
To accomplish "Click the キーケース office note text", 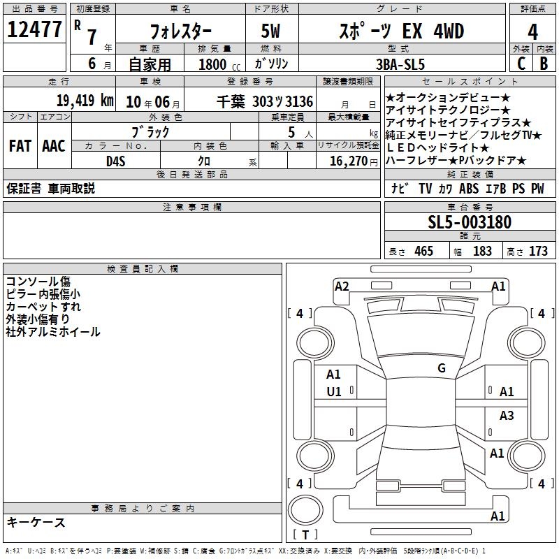I will (x=36, y=522).
